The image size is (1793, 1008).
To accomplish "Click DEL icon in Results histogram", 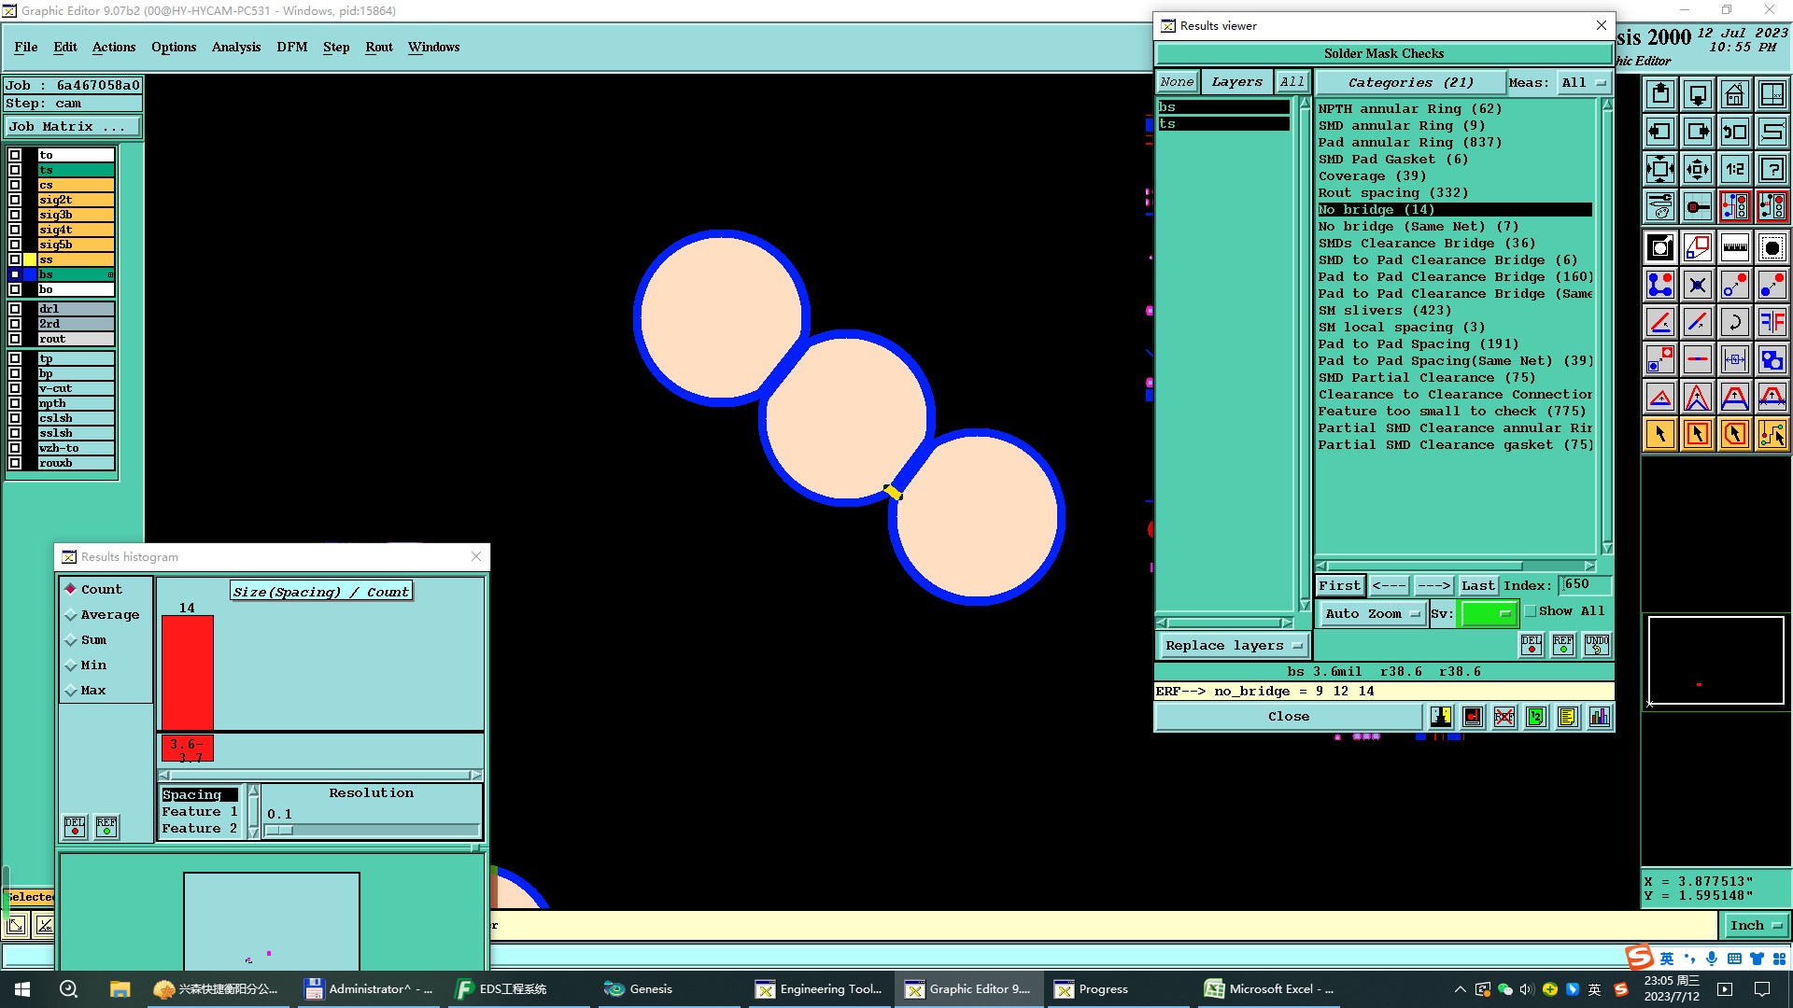I will coord(75,827).
